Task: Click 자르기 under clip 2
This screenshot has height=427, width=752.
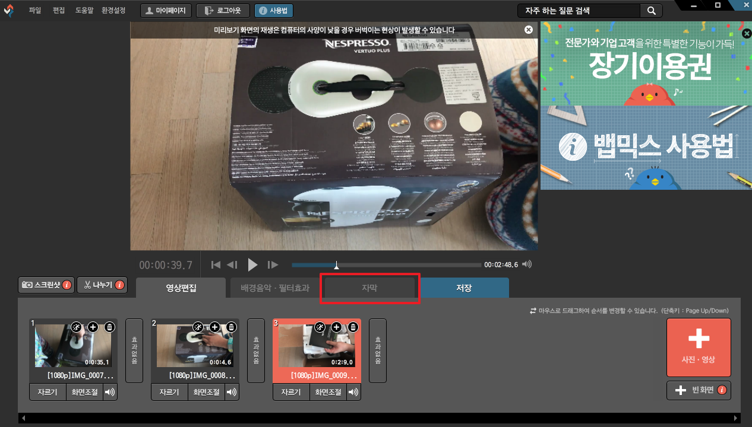Action: pyautogui.click(x=169, y=392)
